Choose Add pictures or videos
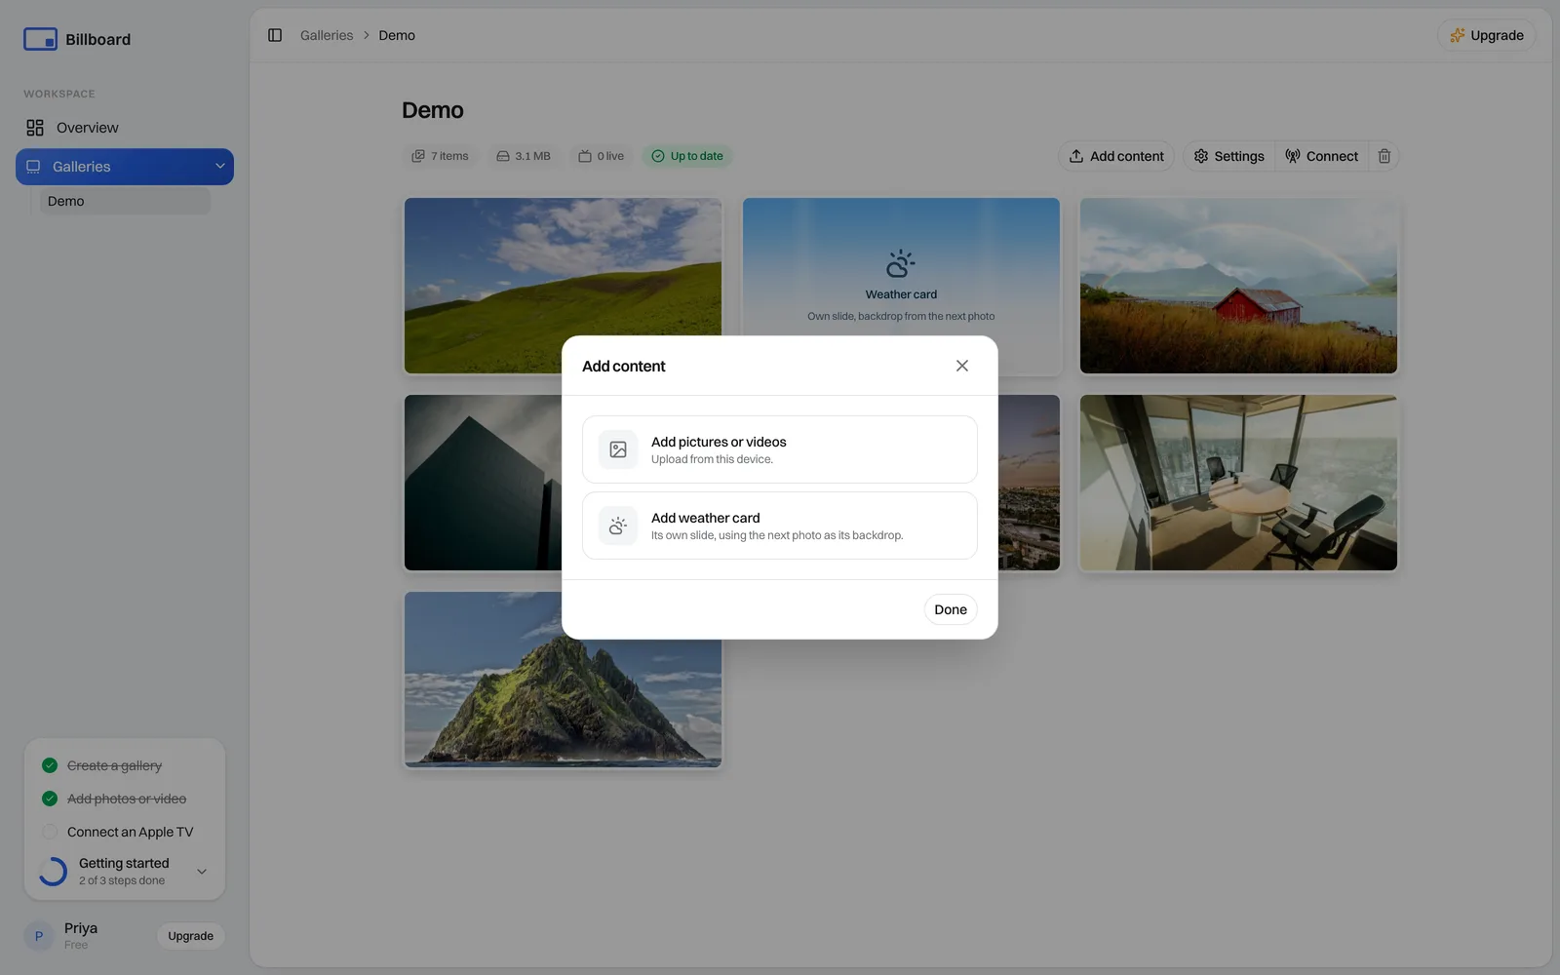The width and height of the screenshot is (1560, 975). (780, 449)
